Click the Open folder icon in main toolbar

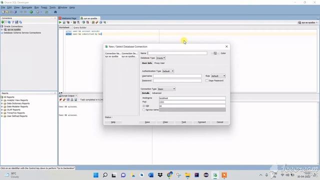pyautogui.click(x=7, y=12)
